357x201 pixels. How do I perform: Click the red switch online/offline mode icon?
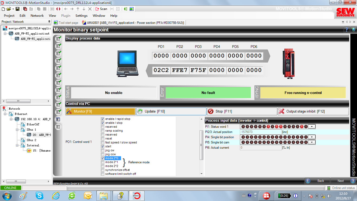pos(58,9)
